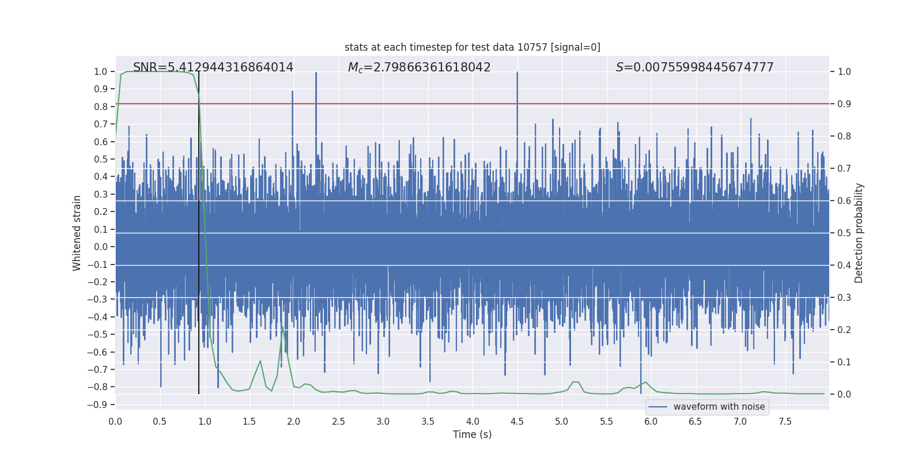Click the "Whitened strain" y-axis label
The image size is (922, 461).
click(x=77, y=233)
